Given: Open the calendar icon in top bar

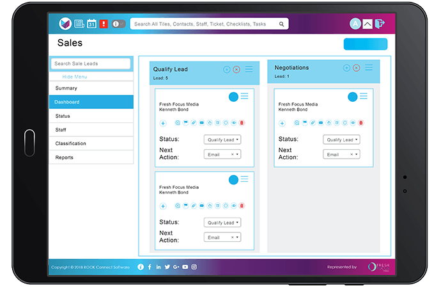Looking at the screenshot, I should (x=91, y=24).
